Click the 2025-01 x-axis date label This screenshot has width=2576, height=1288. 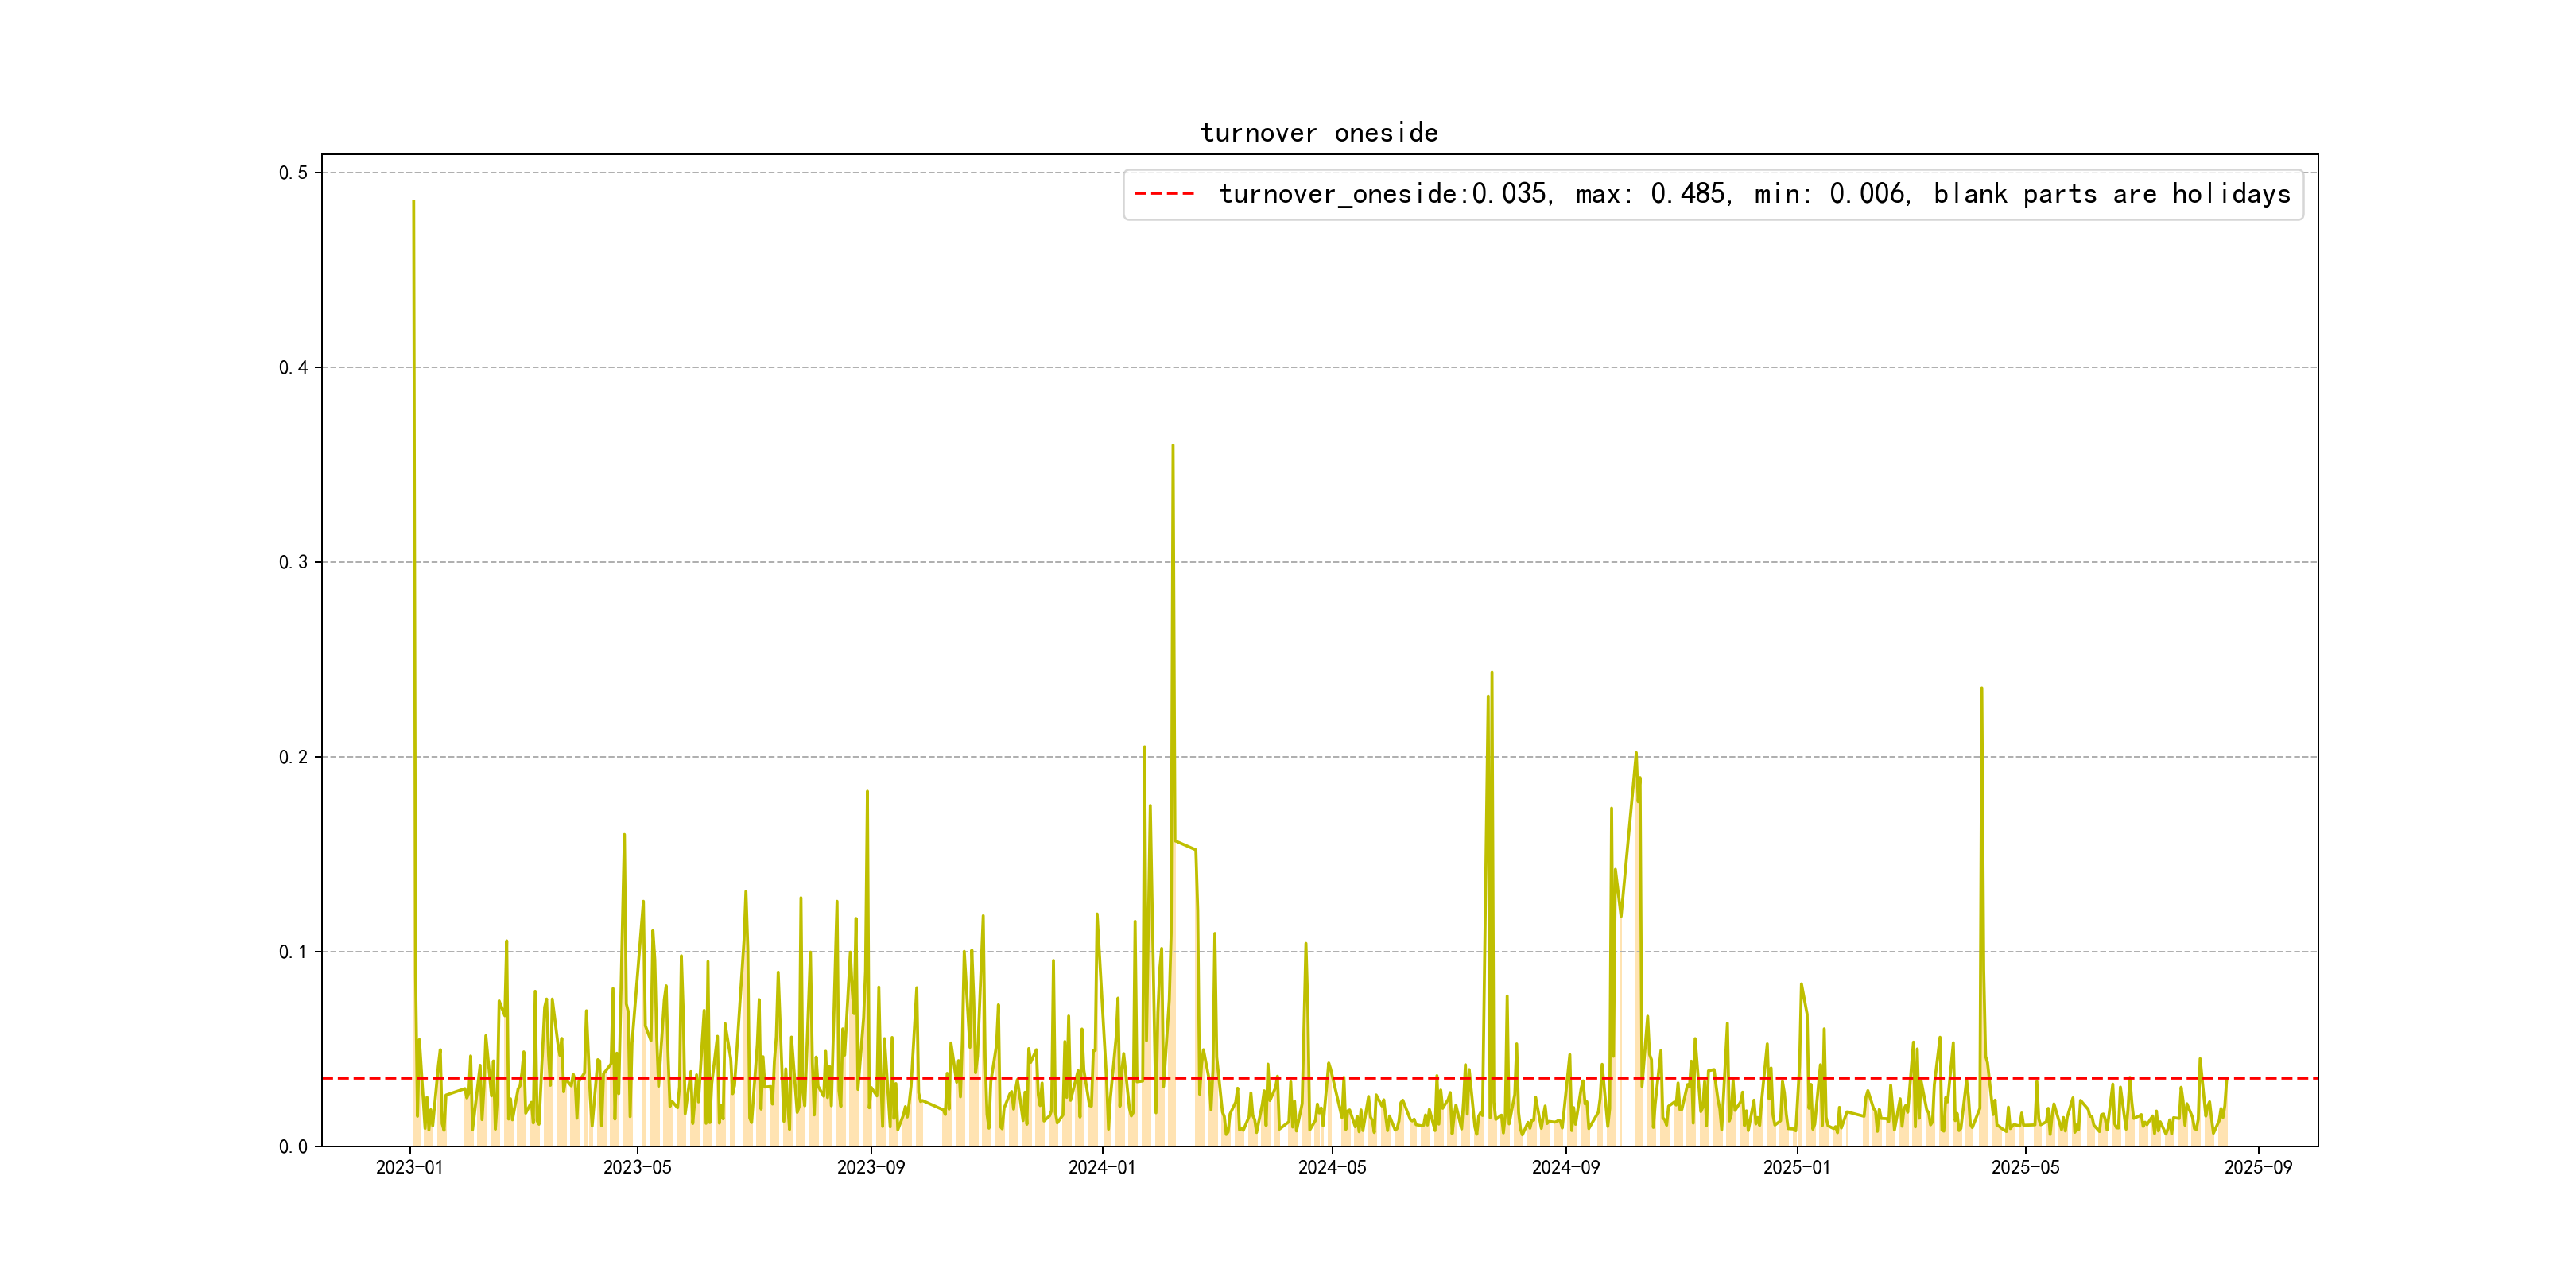1796,1168
